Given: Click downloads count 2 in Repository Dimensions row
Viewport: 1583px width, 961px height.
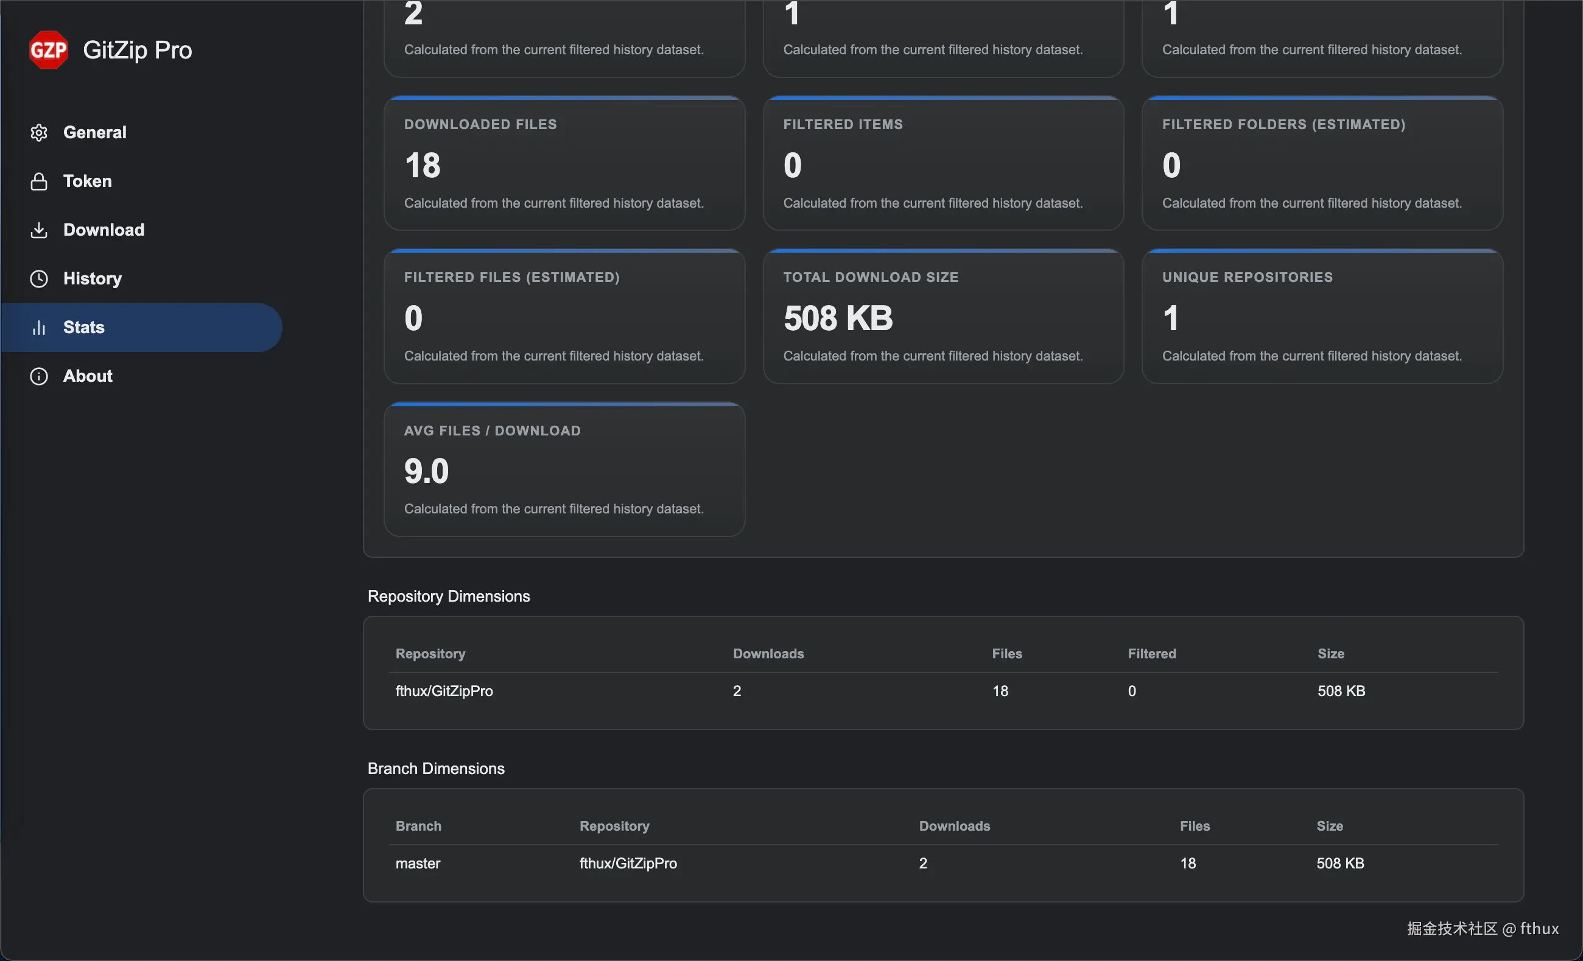Looking at the screenshot, I should [737, 691].
